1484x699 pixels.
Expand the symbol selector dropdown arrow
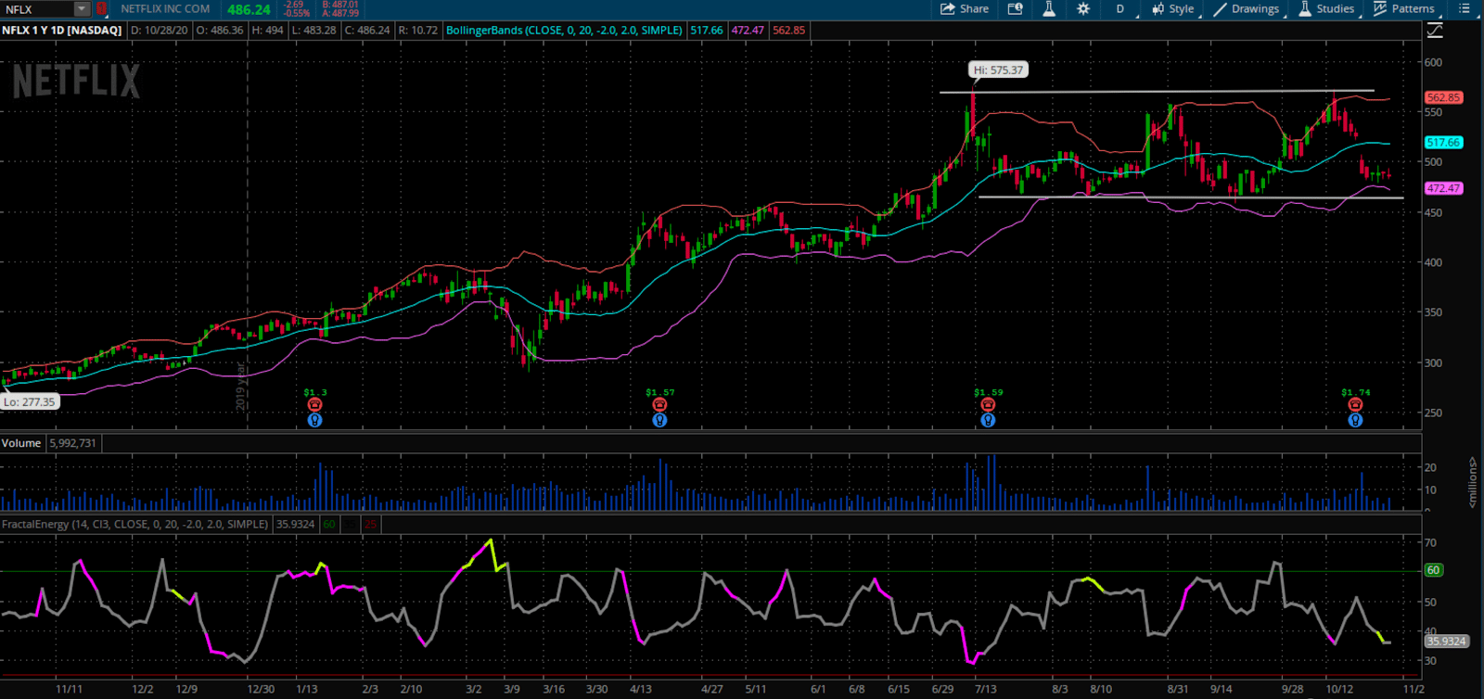(82, 9)
